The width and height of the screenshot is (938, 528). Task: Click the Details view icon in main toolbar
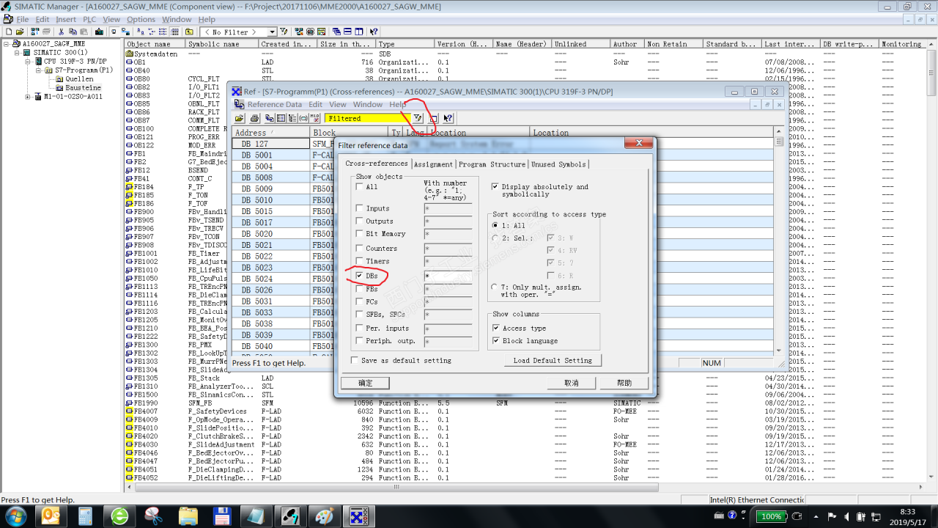(174, 32)
